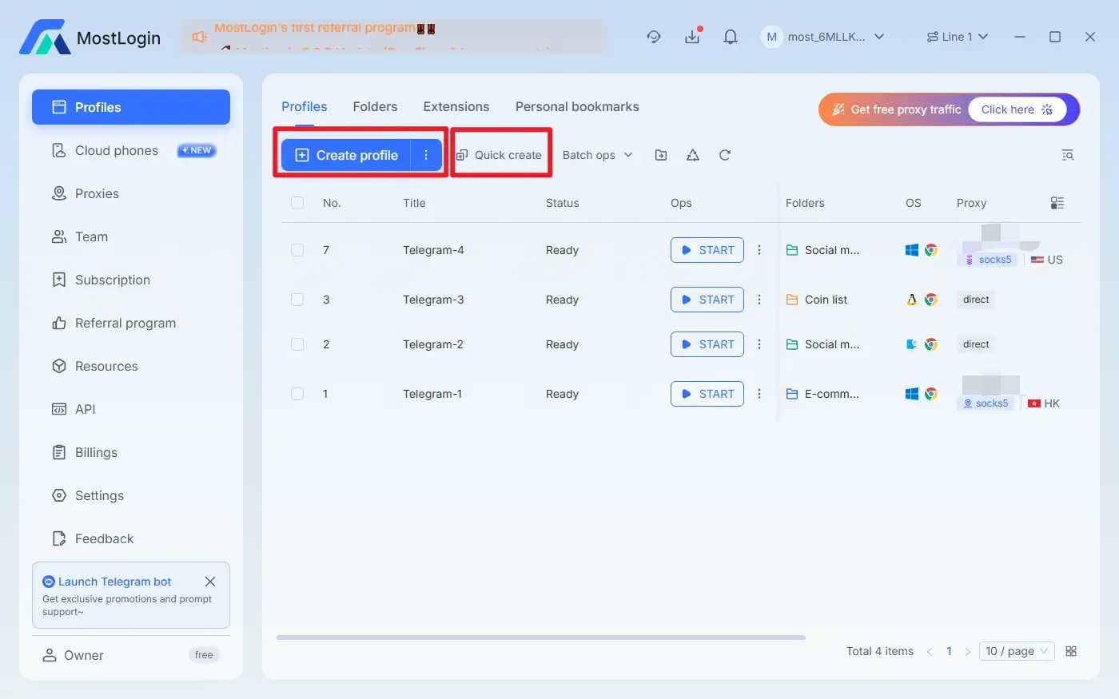Tick the checkbox for Telegram-4 profile
Viewport: 1119px width, 699px height.
click(297, 250)
